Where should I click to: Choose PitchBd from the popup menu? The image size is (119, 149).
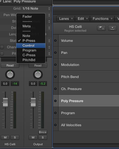(x=31, y=60)
